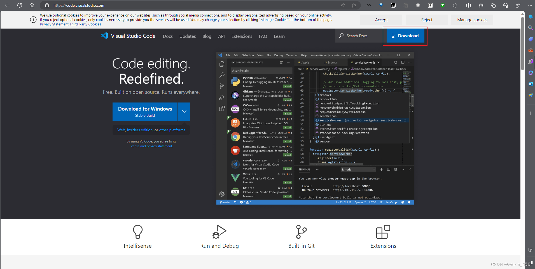Open the Built-in Git feature icon
Viewport: 535px width, 269px height.
coord(302,232)
